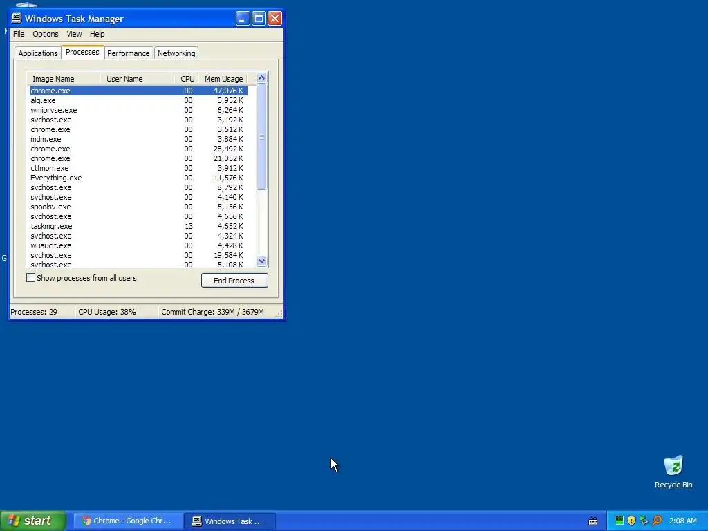Image resolution: width=708 pixels, height=531 pixels.
Task: Open the View menu
Action: point(74,34)
